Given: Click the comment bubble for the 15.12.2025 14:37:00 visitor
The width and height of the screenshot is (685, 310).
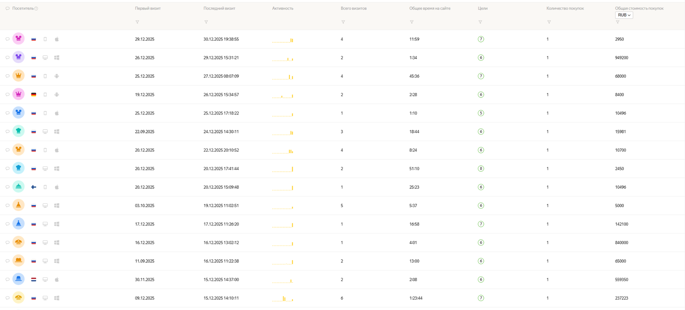Looking at the screenshot, I should (7, 280).
